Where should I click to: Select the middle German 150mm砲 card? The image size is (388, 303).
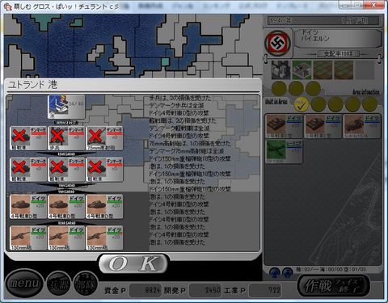(x=66, y=238)
